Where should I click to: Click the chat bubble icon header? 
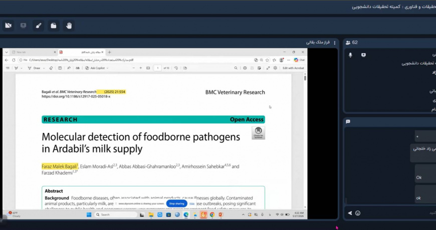(348, 121)
